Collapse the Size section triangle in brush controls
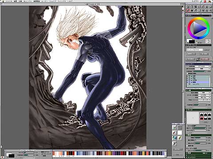The width and height of the screenshot is (213, 159). (186, 110)
